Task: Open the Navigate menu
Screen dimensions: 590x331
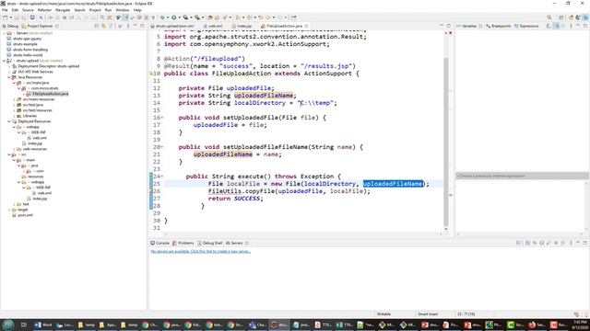Action: [x=63, y=10]
